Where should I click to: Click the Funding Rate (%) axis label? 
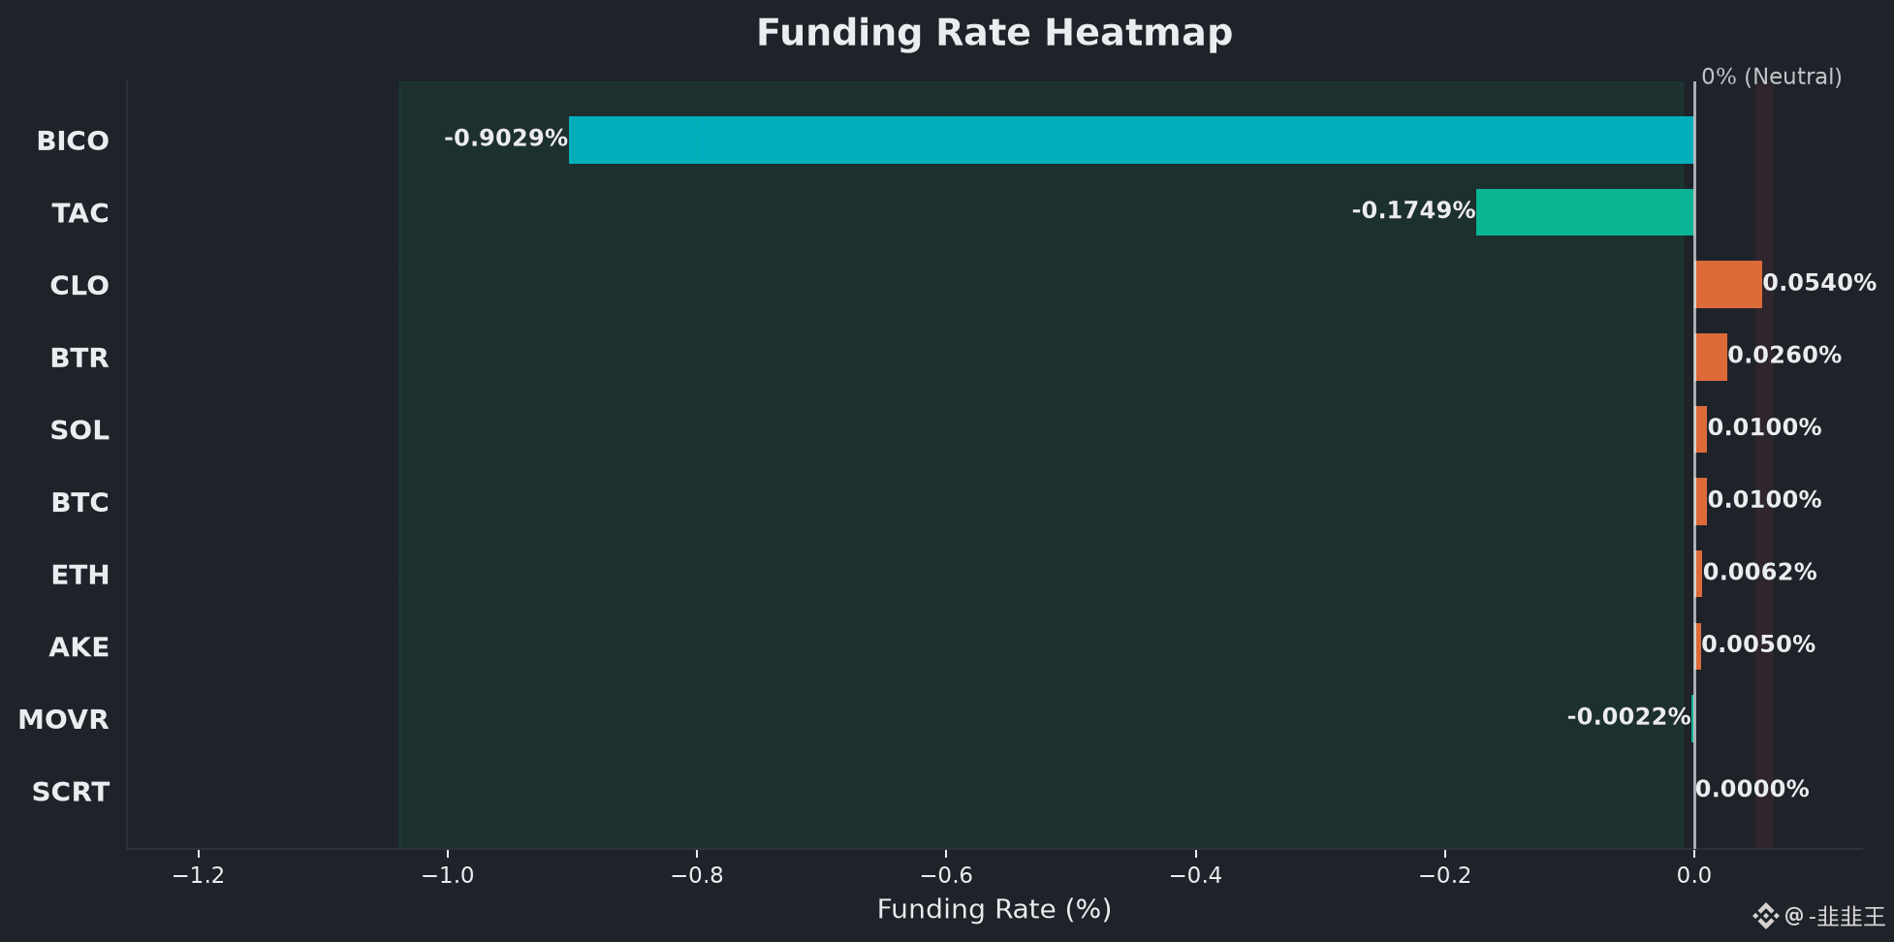(x=994, y=909)
